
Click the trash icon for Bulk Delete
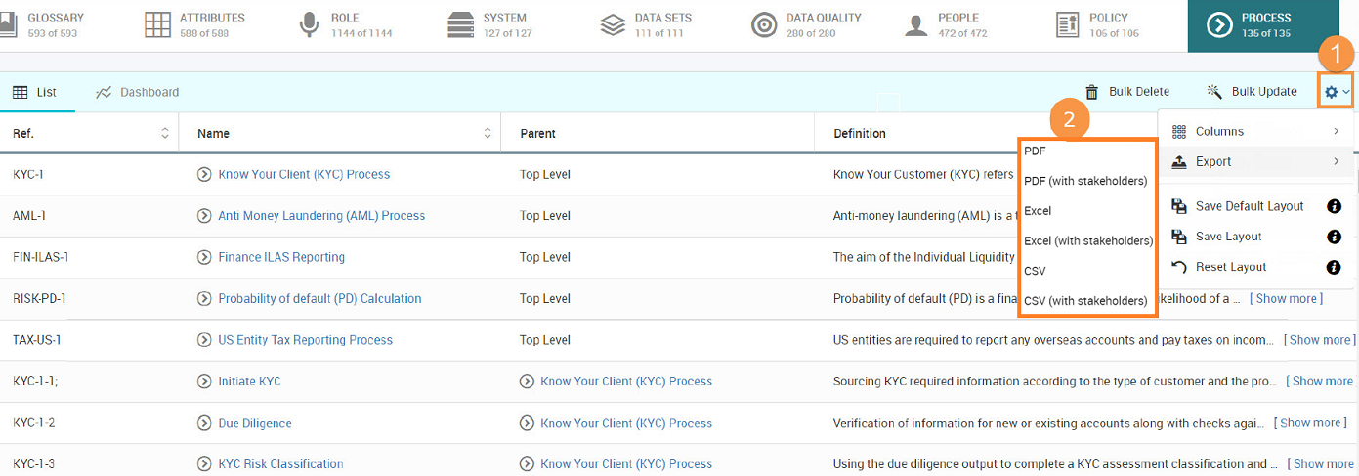point(1092,92)
